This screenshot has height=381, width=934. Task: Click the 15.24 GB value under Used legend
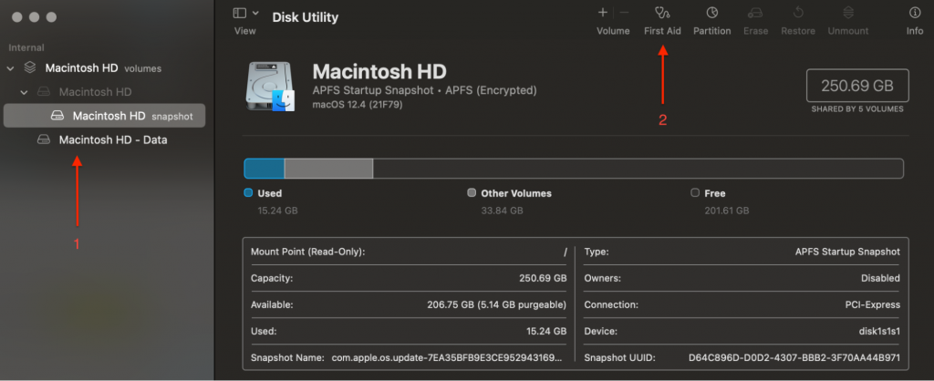(x=277, y=211)
